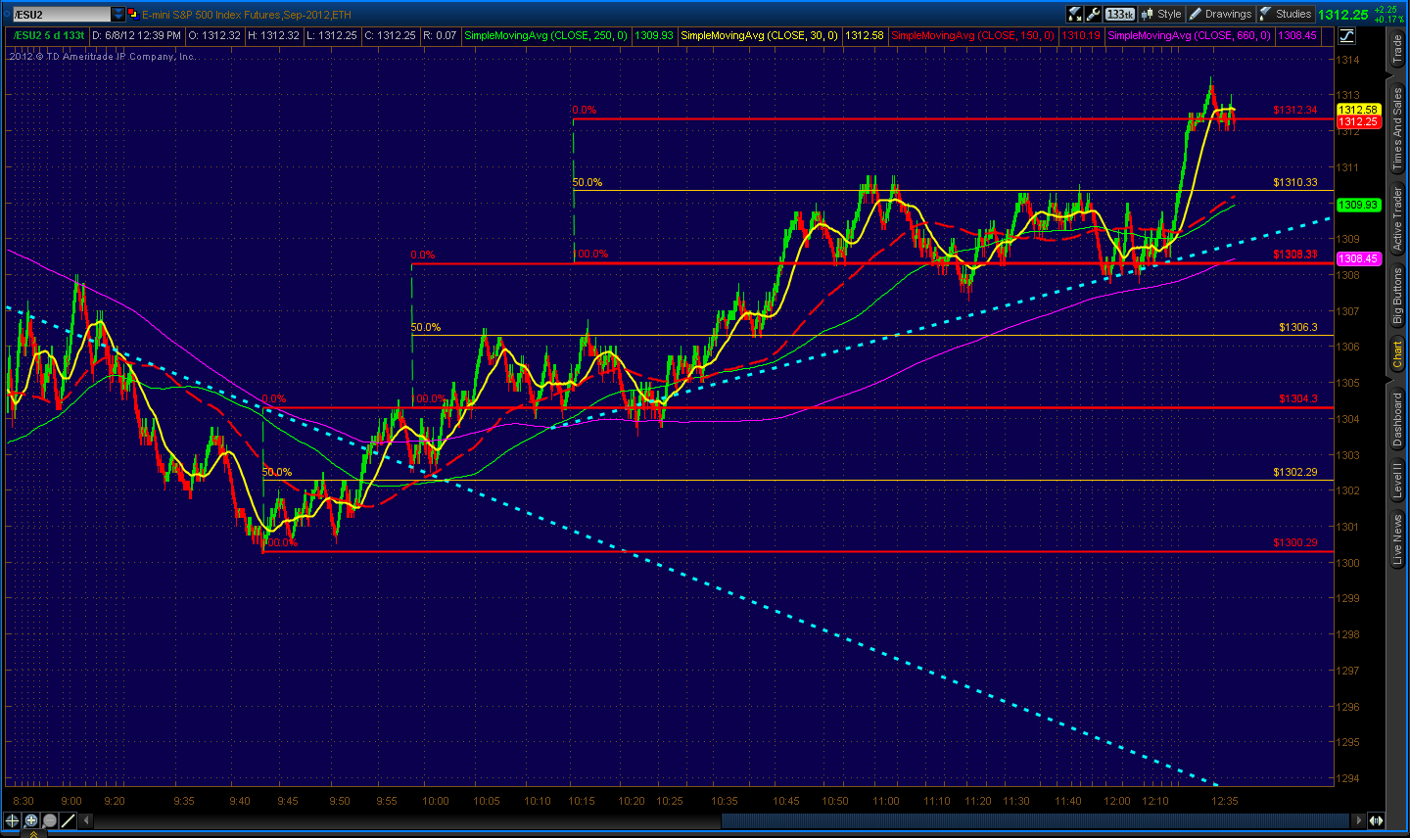Click the crosshair pointer tool icon
The image size is (1410, 838).
click(x=13, y=821)
